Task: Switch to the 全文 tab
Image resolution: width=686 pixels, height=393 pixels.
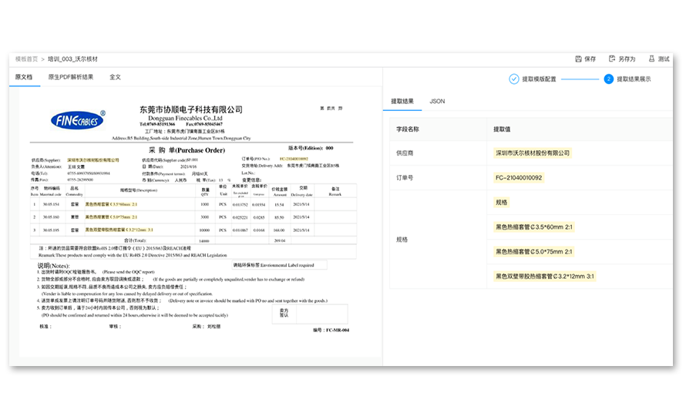Action: pos(115,77)
